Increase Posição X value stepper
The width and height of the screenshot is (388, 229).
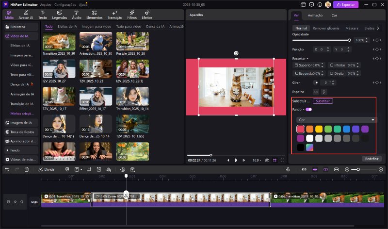tap(328, 48)
